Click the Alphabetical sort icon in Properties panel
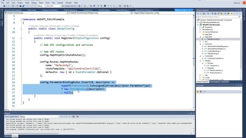 201,92
